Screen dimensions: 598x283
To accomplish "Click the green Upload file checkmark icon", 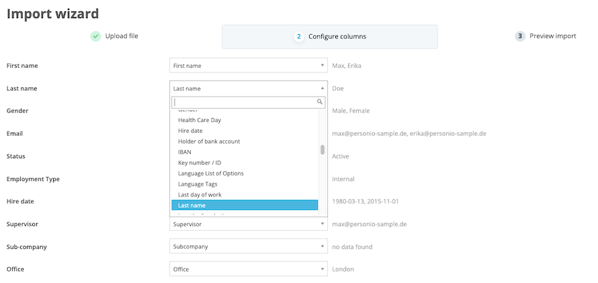I will 95,36.
